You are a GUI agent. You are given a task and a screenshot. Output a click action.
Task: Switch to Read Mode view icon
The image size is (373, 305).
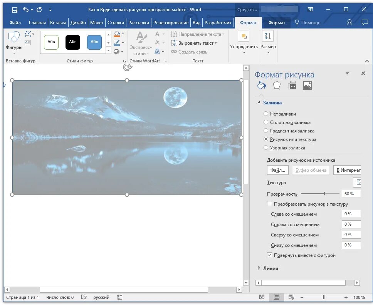[262, 297]
